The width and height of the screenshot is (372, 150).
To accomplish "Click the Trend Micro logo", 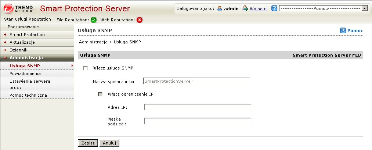I will (19, 9).
